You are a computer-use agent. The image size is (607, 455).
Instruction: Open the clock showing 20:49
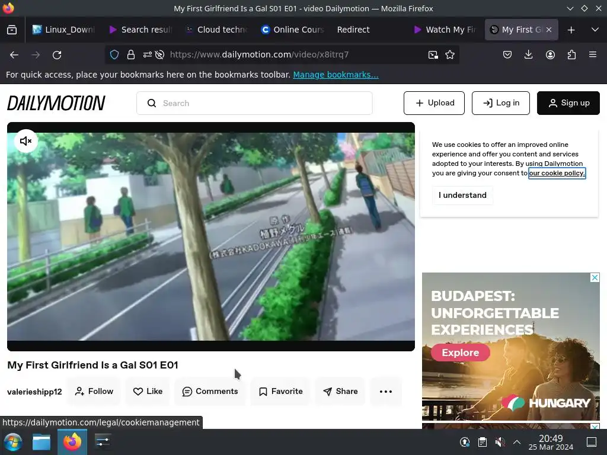coord(551,442)
